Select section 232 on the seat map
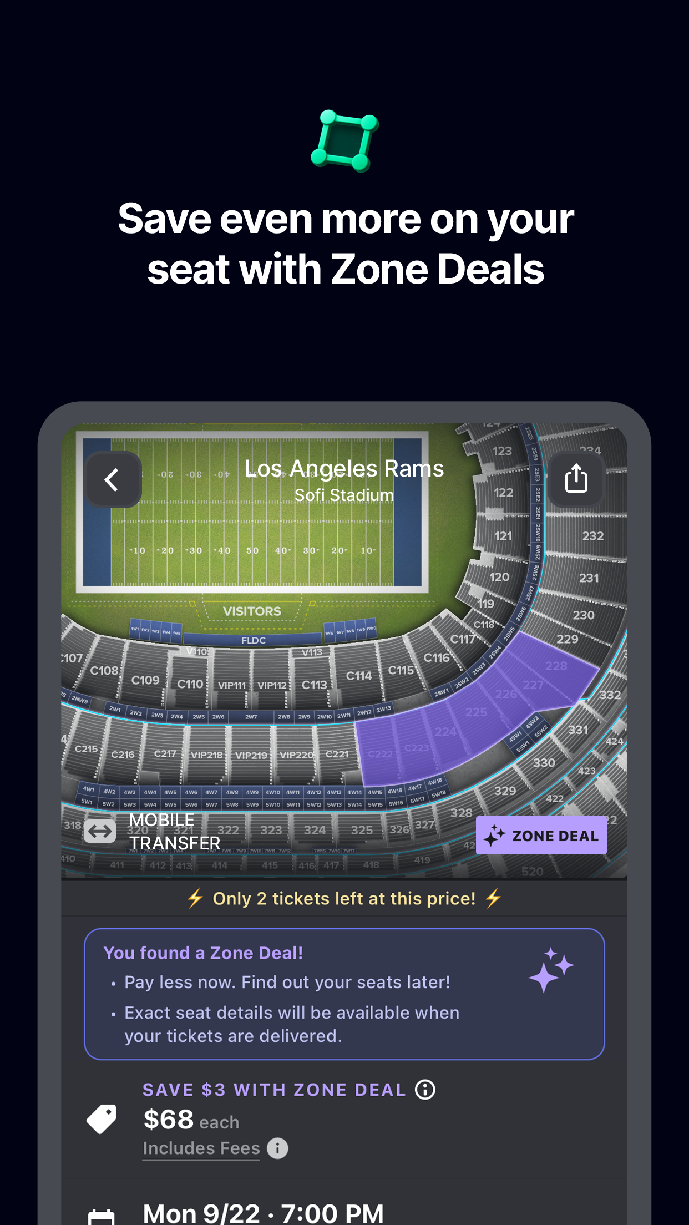Viewport: 689px width, 1225px height. click(x=592, y=536)
